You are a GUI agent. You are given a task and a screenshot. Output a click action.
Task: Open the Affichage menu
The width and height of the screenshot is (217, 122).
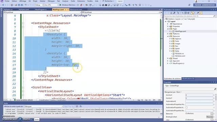pyautogui.click(x=23, y=1)
